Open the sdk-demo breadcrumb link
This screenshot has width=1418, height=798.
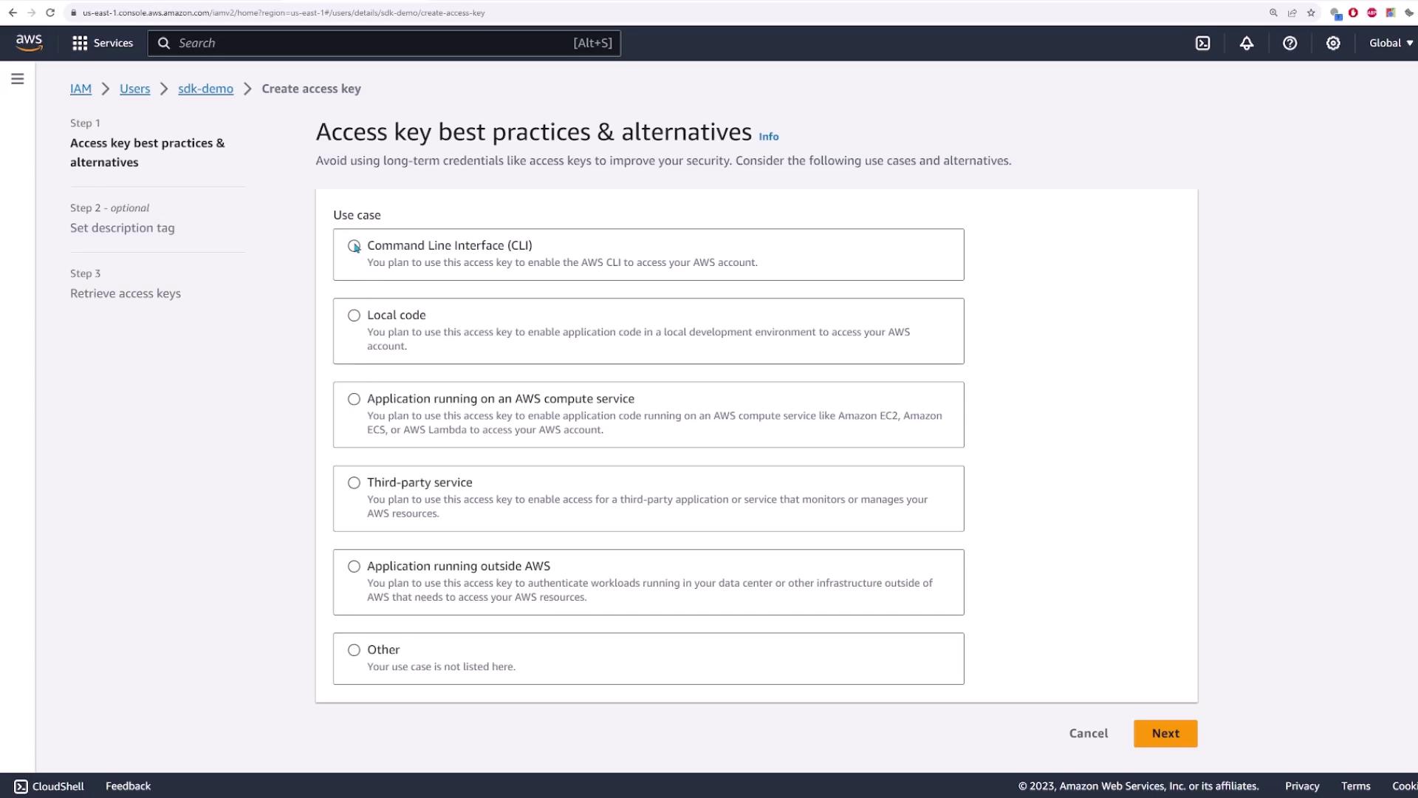click(205, 89)
